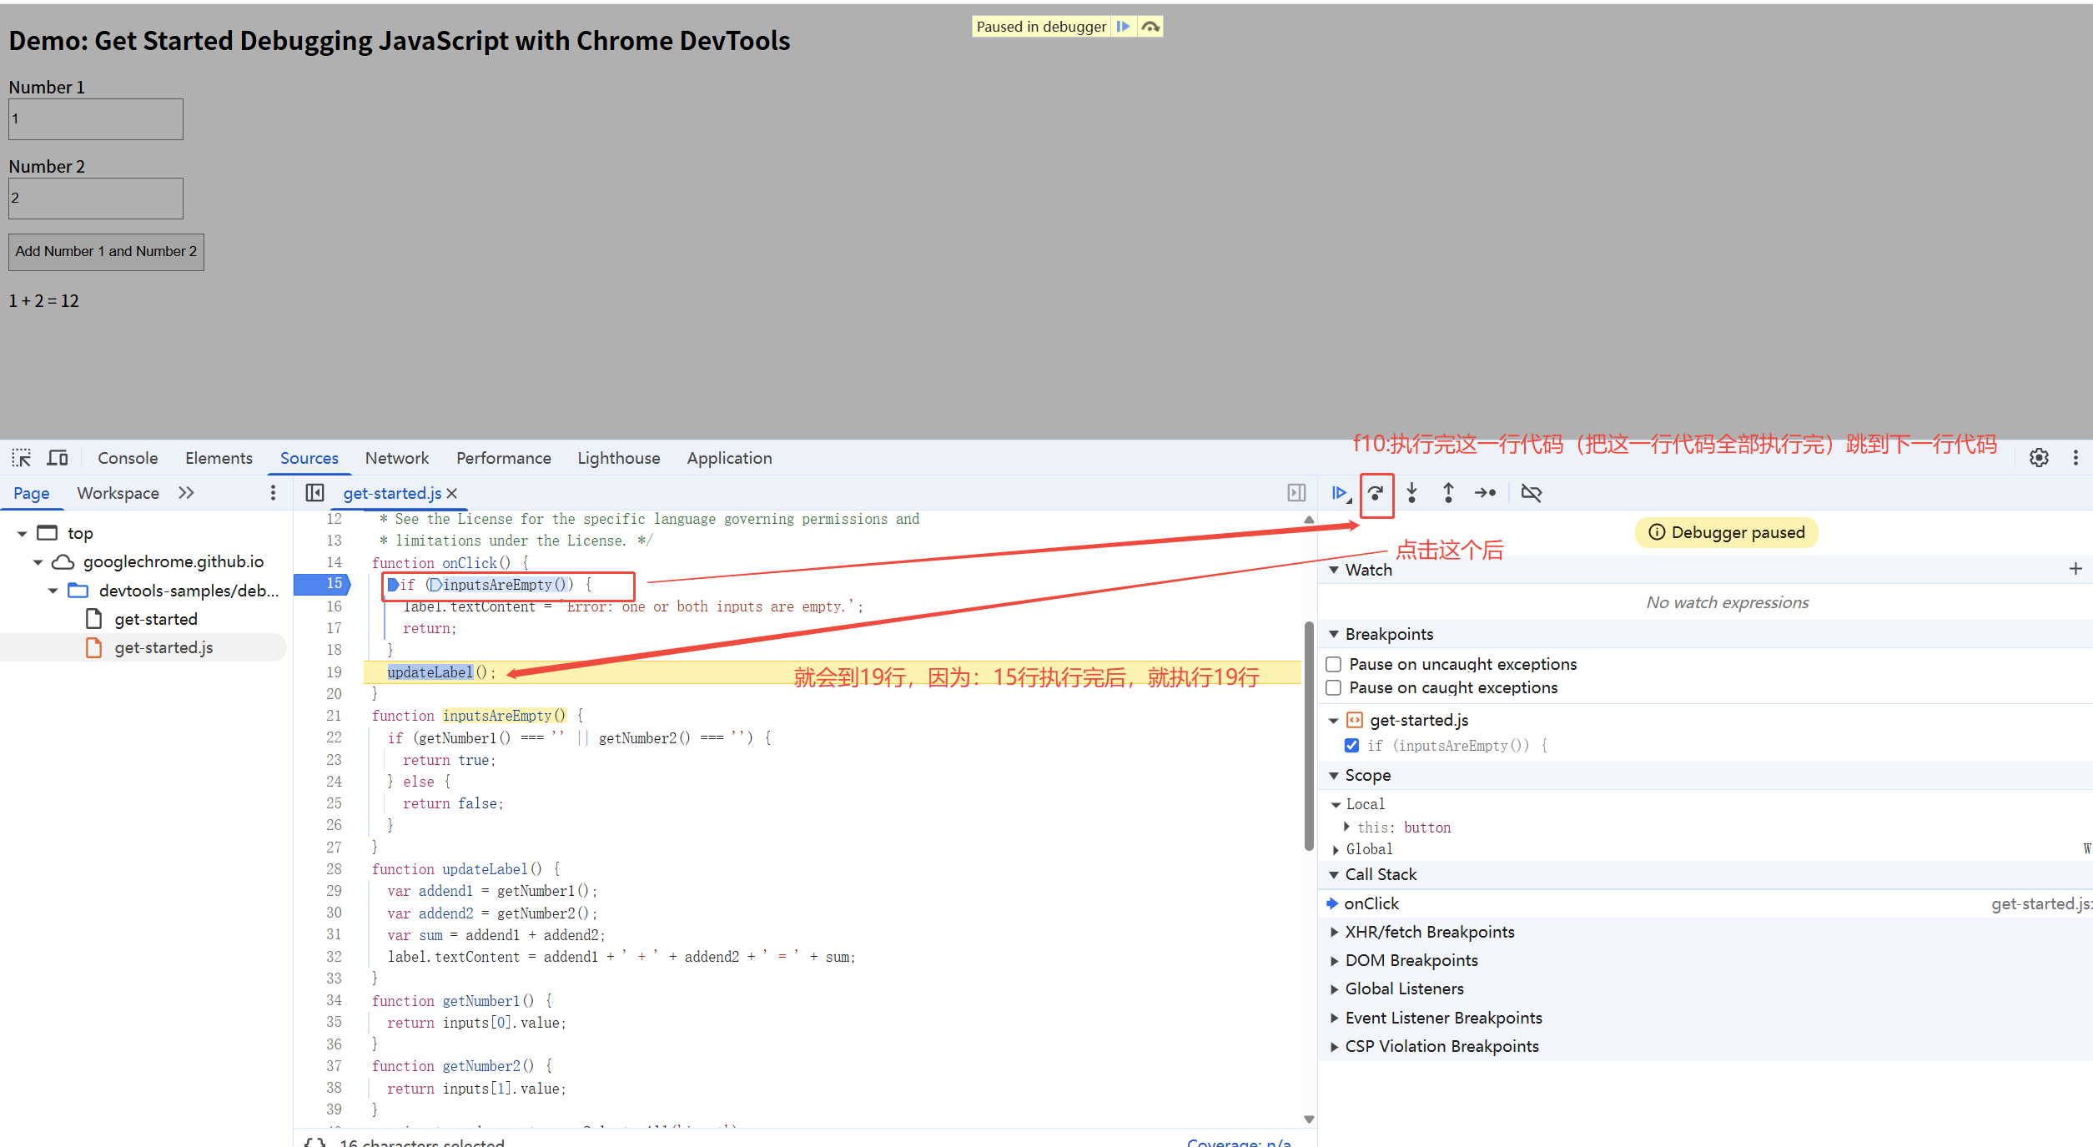Click the inspect element picker icon
Screen dimensions: 2093x1147
click(21, 457)
